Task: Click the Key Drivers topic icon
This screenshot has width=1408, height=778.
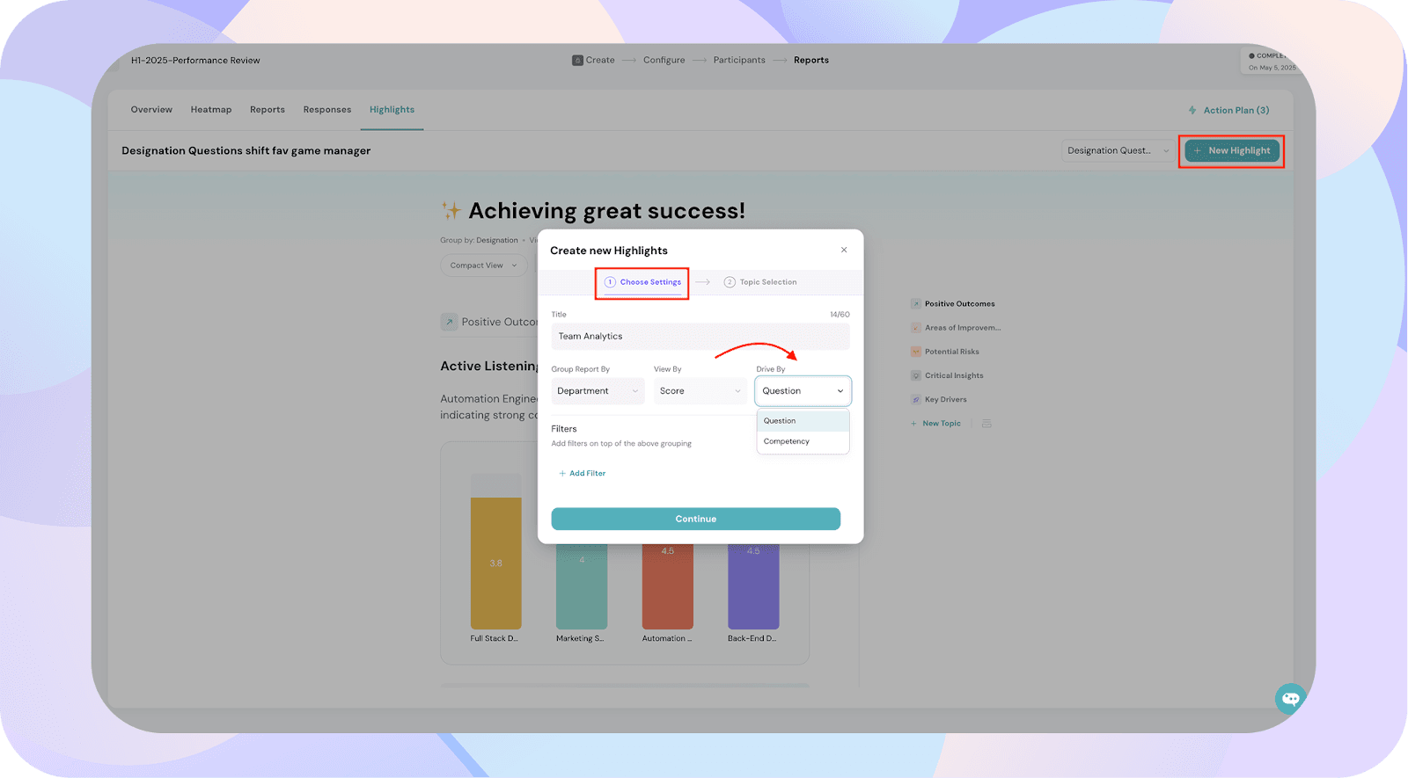Action: [x=915, y=399]
